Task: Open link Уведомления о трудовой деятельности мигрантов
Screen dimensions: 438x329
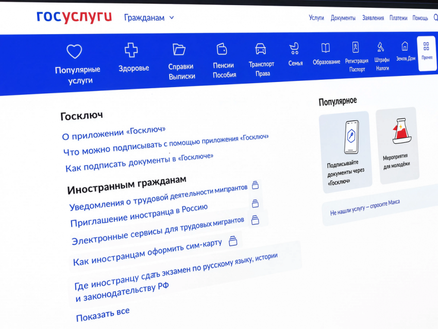Action: pos(158,198)
